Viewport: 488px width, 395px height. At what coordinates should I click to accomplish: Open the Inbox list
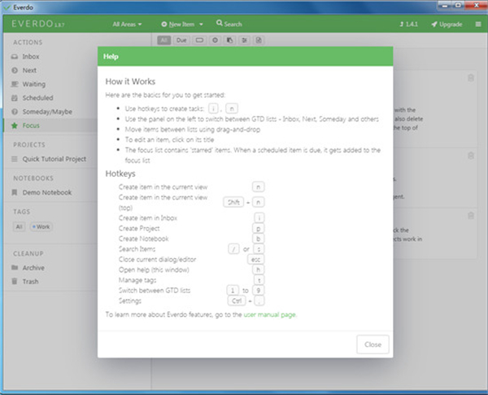(30, 57)
